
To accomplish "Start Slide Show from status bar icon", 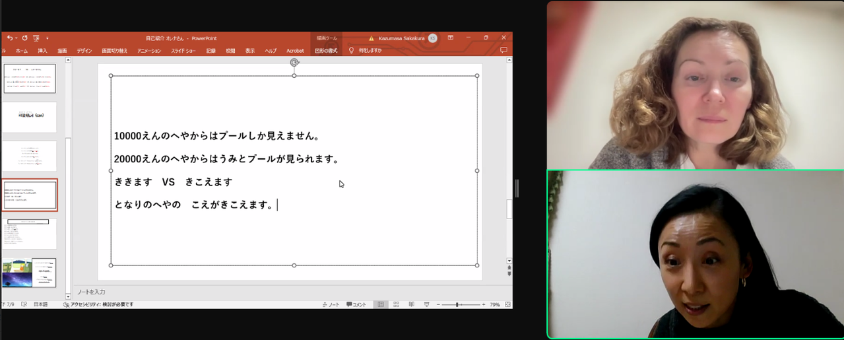I will click(427, 304).
